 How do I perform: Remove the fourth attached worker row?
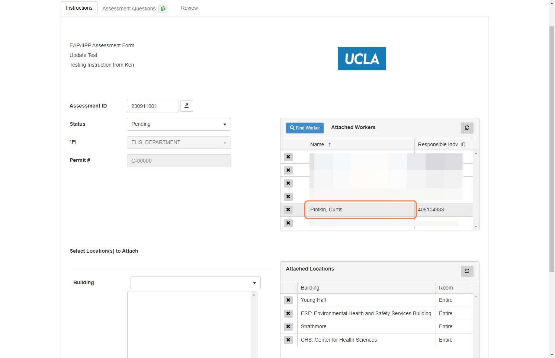pos(288,197)
